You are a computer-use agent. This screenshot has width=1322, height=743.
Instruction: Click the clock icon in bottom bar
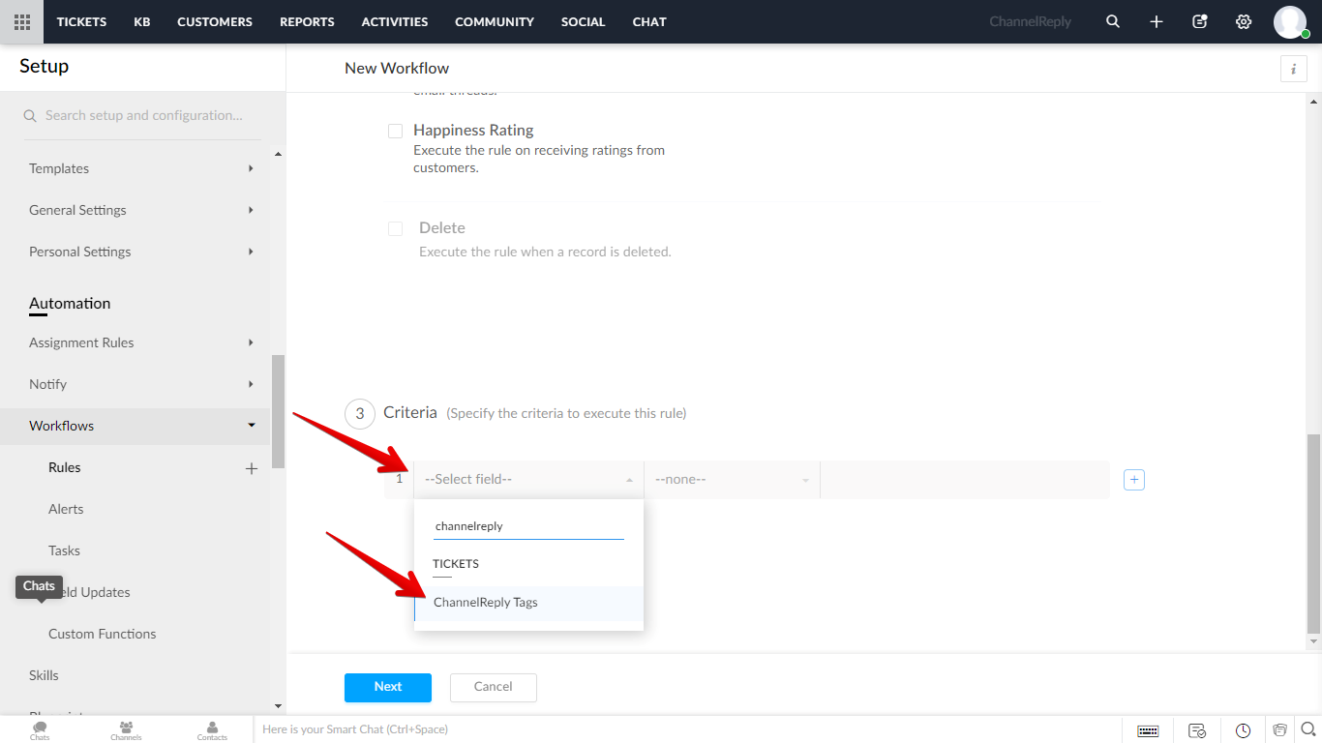click(1243, 730)
